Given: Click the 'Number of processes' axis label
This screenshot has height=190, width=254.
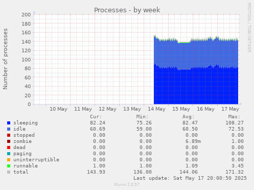Looking at the screenshot, I should point(5,59).
